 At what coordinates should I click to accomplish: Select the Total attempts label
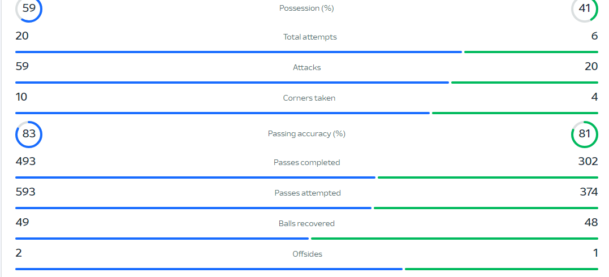click(310, 37)
